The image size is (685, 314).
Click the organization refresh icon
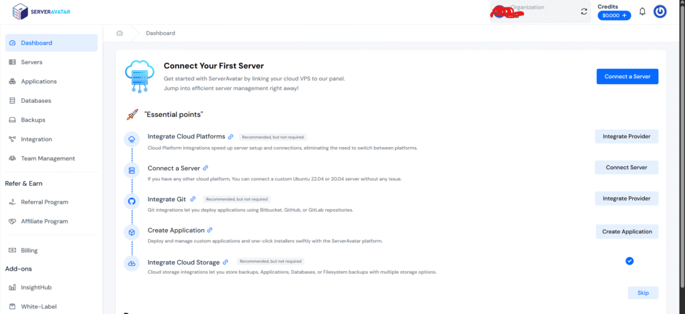[584, 12]
